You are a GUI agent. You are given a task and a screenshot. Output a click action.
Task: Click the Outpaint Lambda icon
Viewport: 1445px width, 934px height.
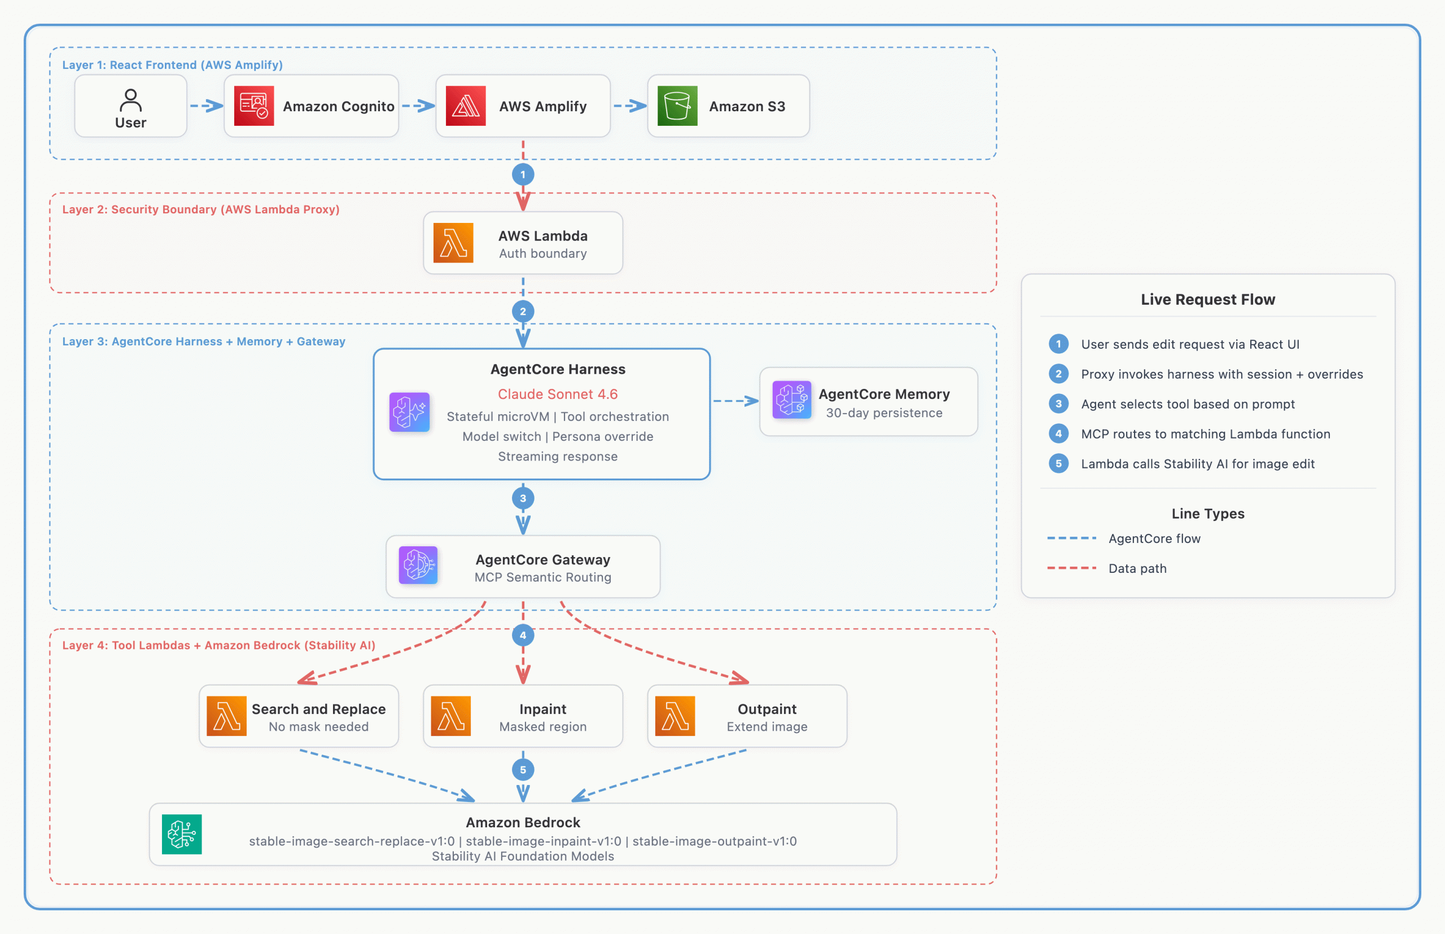coord(675,716)
